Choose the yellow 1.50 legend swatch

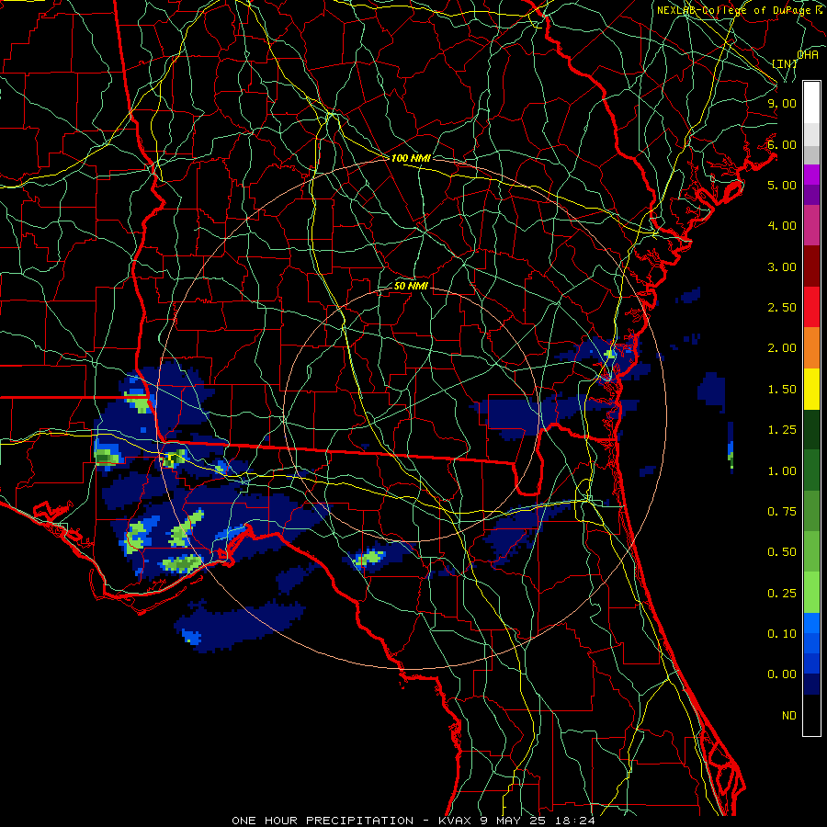tap(811, 389)
